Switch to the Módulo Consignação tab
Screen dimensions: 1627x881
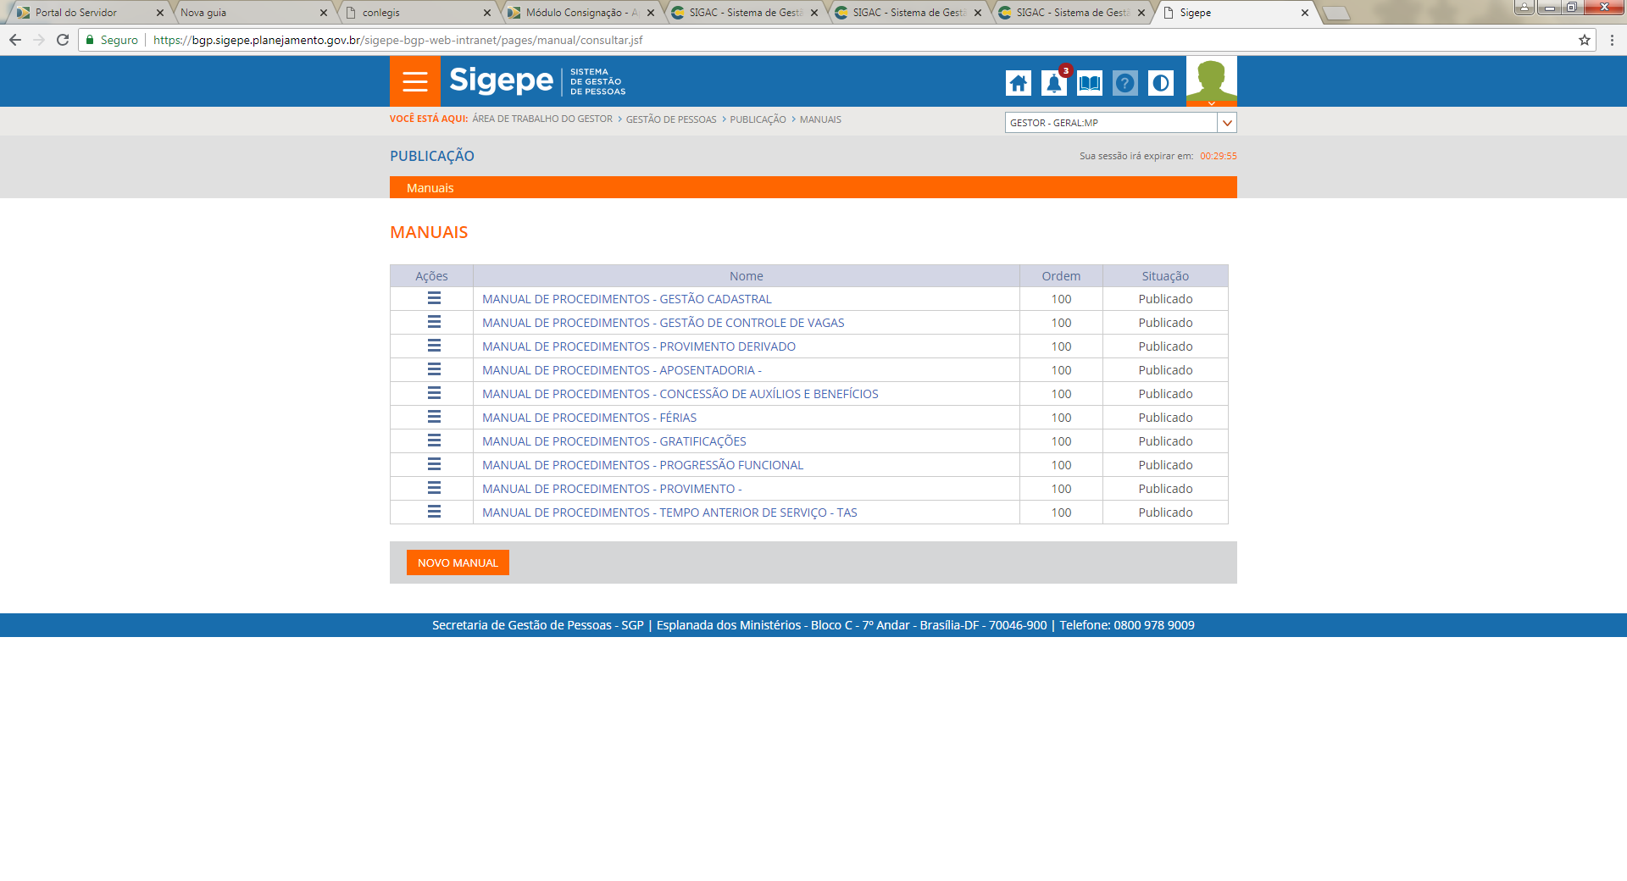(x=579, y=13)
